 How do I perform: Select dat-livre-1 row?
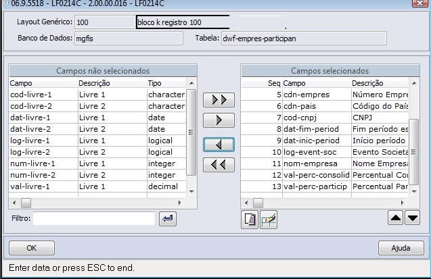(x=97, y=118)
